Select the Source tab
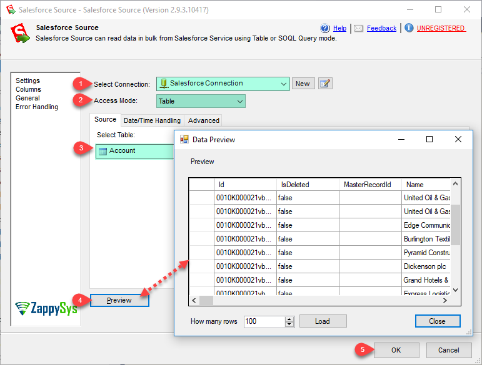482x365 pixels. (x=105, y=120)
